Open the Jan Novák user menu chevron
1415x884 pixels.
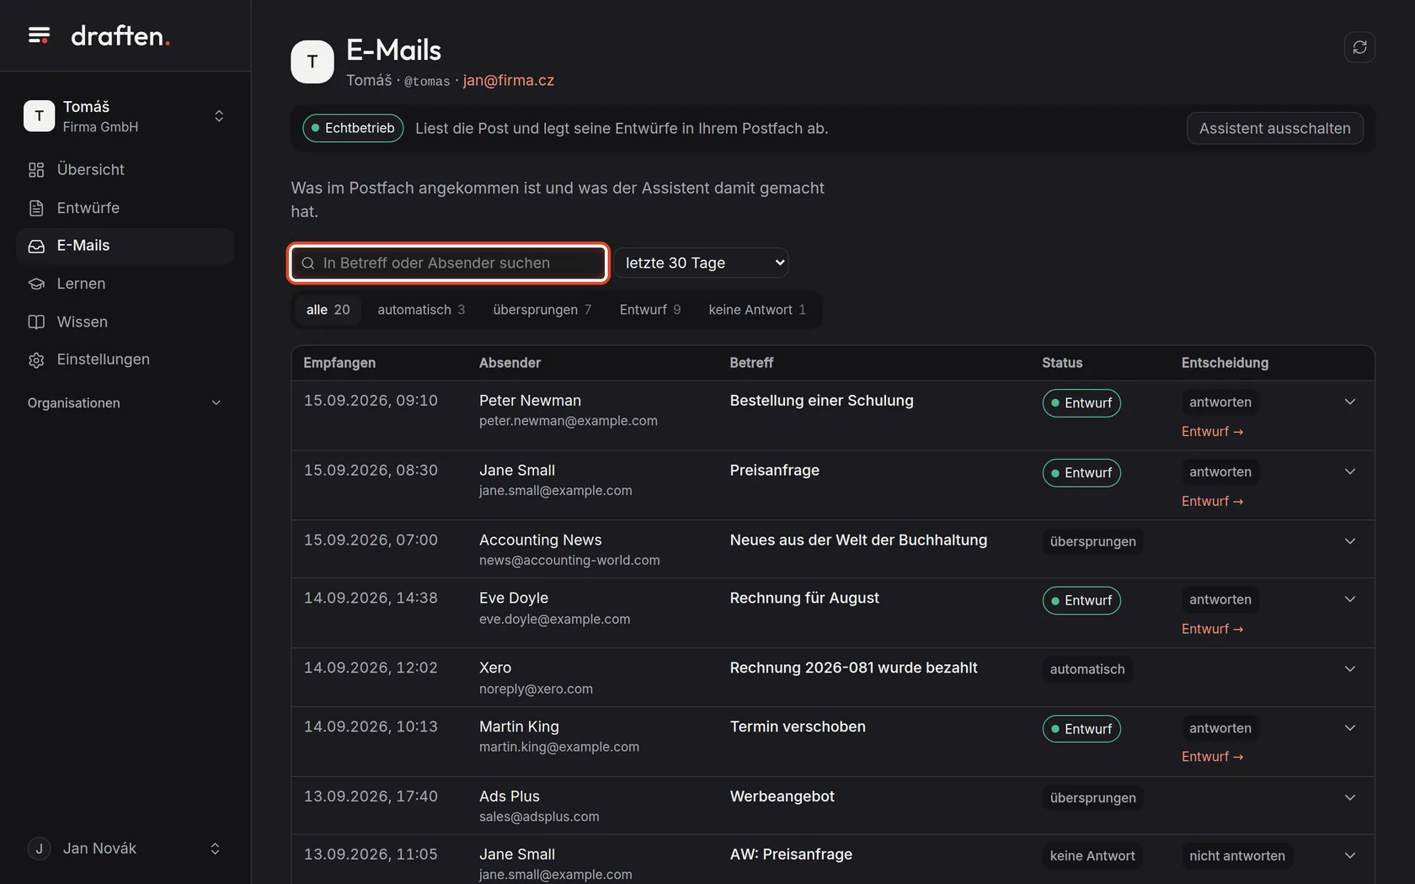[x=215, y=849]
